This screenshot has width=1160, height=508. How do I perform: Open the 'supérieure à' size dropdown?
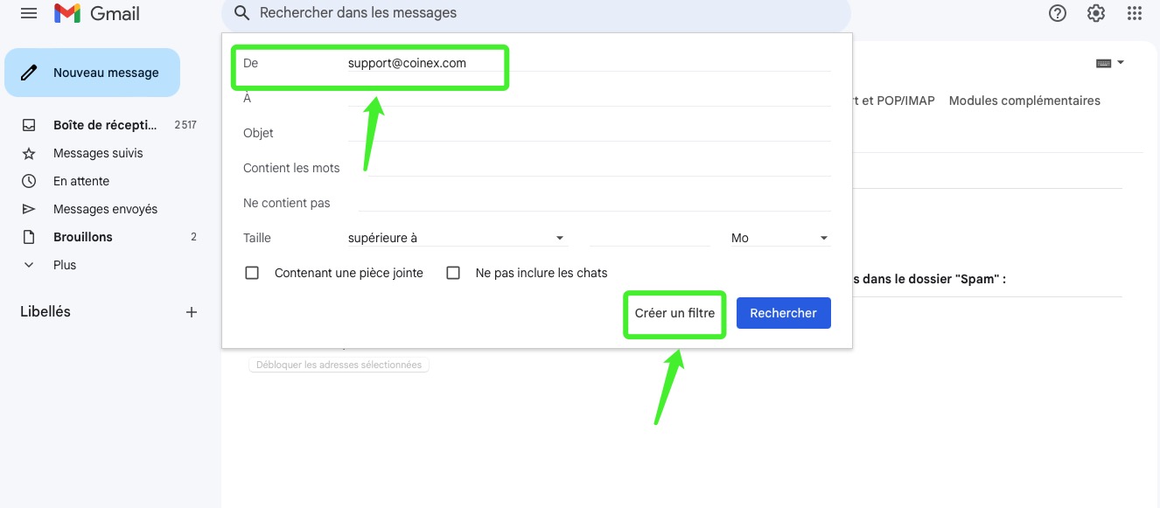[457, 238]
